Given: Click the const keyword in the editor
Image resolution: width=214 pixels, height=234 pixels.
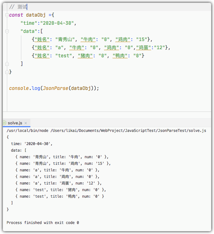Looking at the screenshot, I should pyautogui.click(x=16, y=15).
